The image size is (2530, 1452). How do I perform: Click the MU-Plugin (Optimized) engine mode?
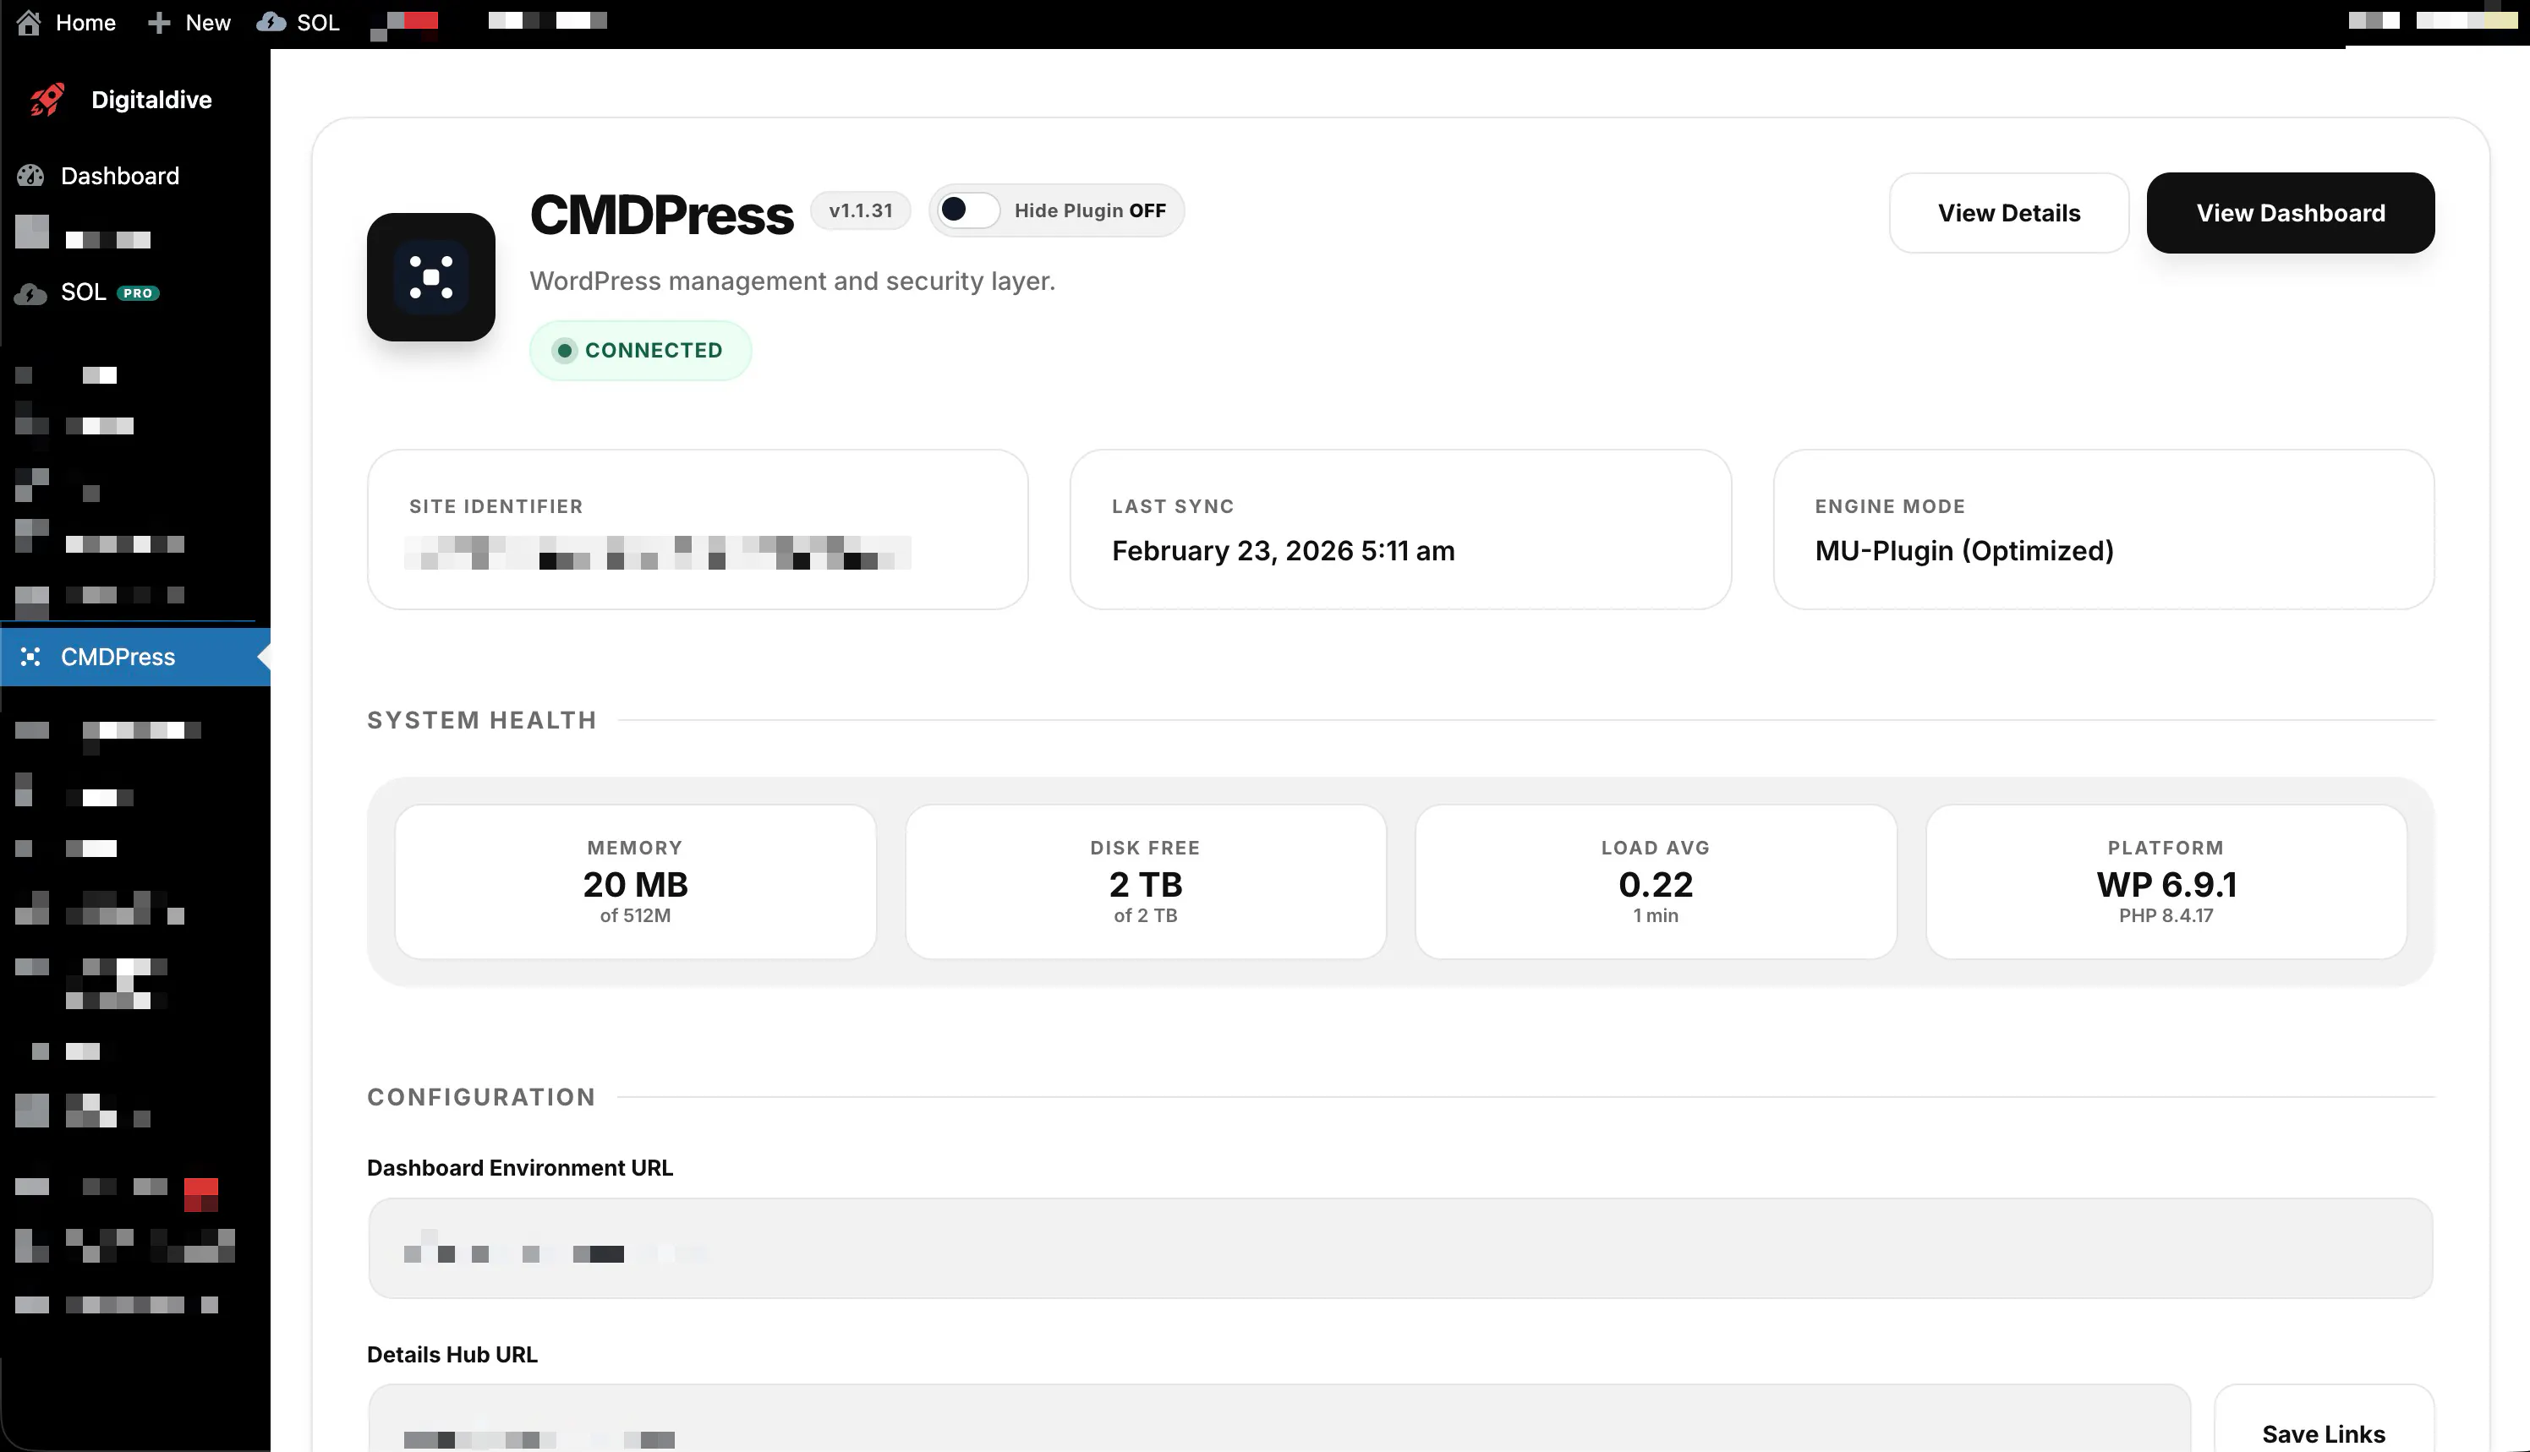1963,550
